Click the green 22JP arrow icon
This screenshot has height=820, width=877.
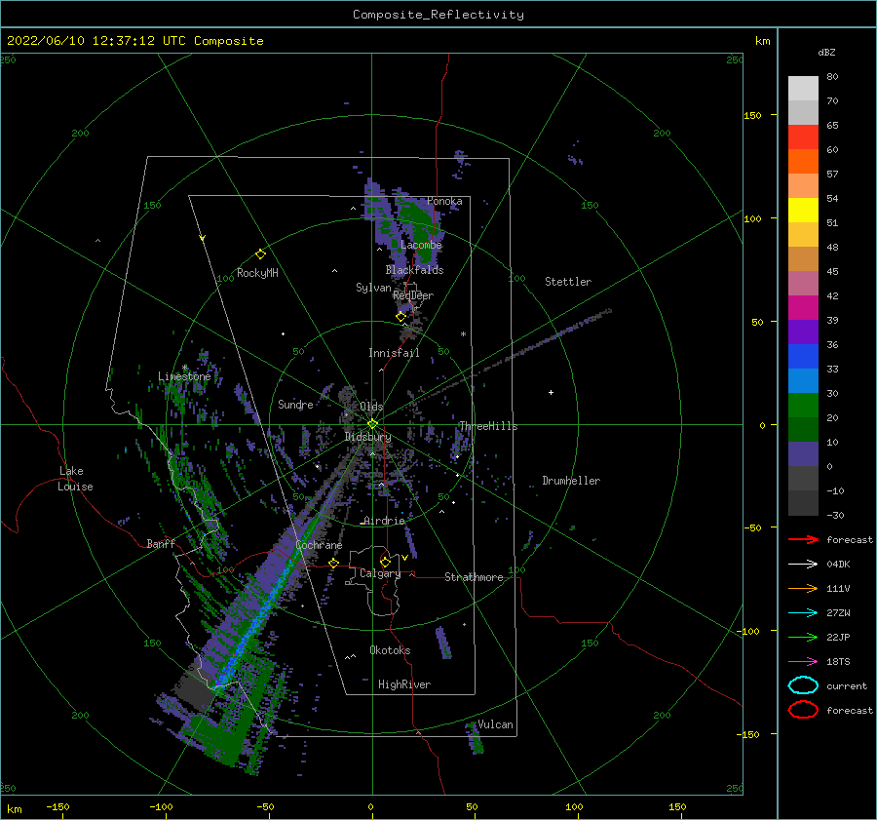click(803, 637)
